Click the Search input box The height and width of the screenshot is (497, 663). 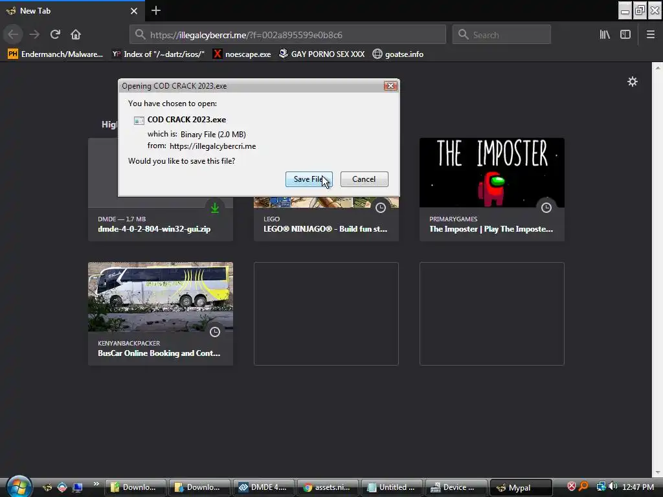pyautogui.click(x=502, y=35)
